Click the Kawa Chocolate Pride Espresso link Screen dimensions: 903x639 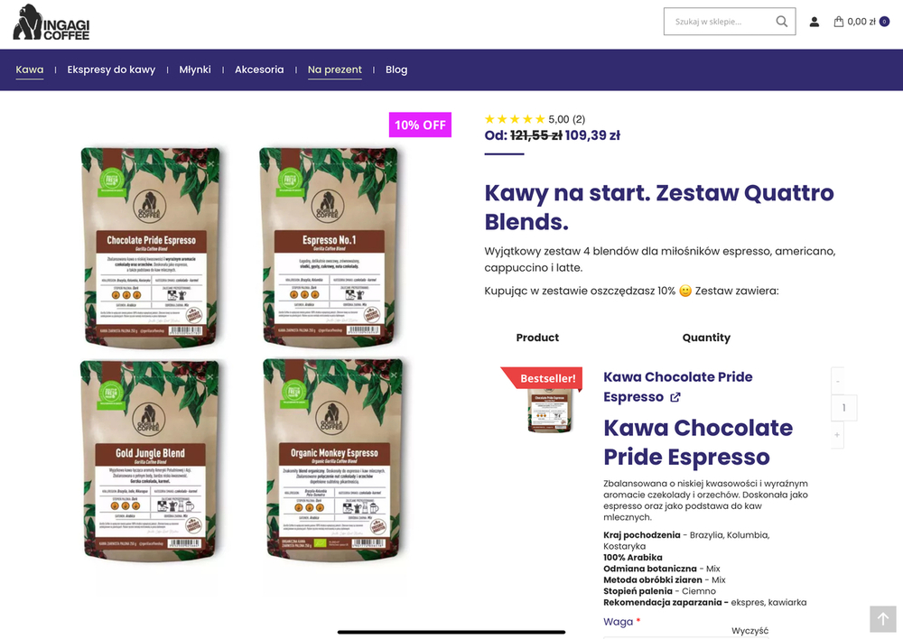pos(677,377)
